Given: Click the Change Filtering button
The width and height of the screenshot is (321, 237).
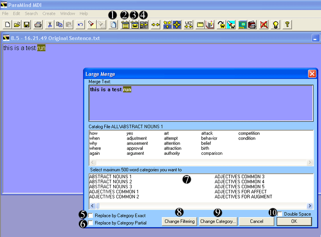Looking at the screenshot, I should (180, 221).
